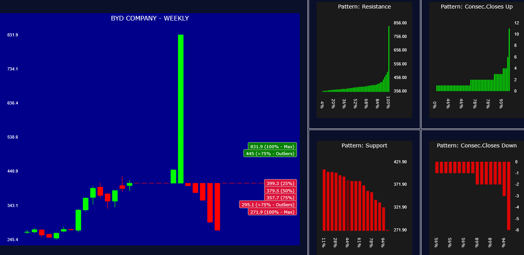This screenshot has height=255, width=524.
Task: Click the 636.4 price axis label
Action: 13,103
